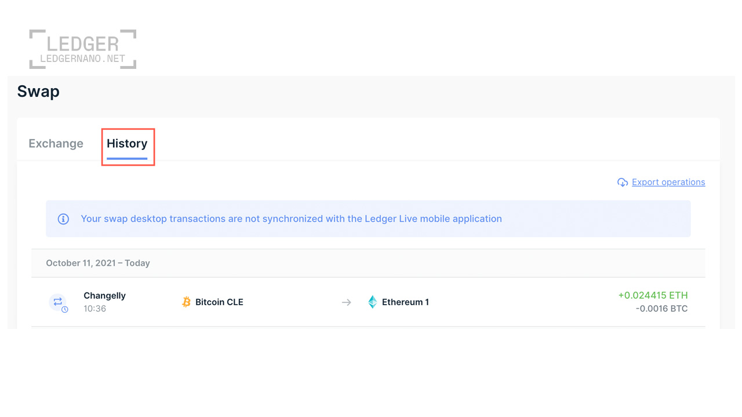Click the Bitcoin logo icon
Viewport: 742px width, 417px height.
point(186,302)
